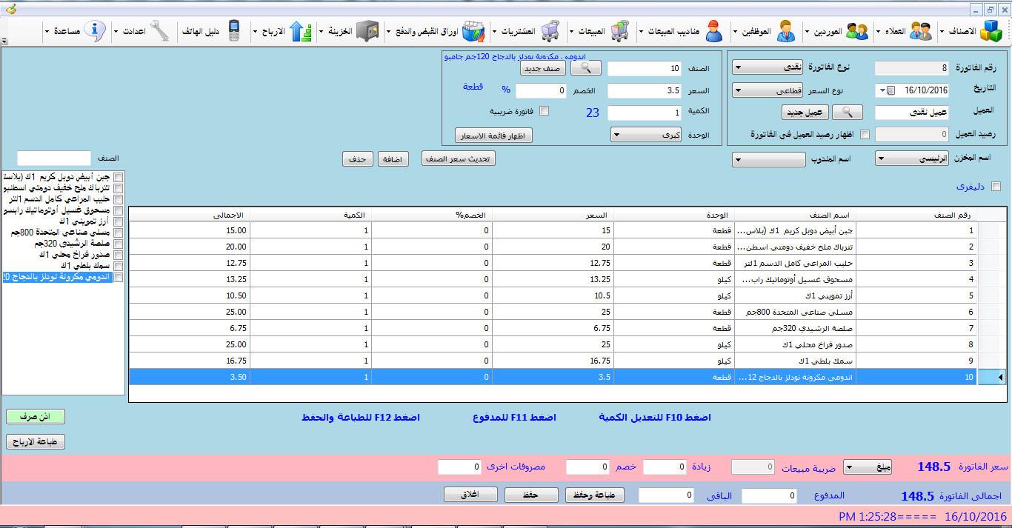Click the مساعدة (help) info icon
Screen dimensions: 1012x528
click(94, 31)
